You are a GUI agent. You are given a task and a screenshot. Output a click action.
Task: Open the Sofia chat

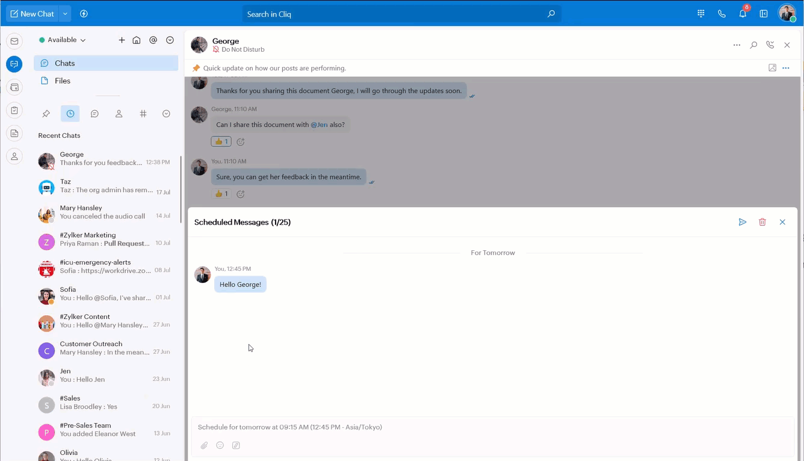(106, 294)
